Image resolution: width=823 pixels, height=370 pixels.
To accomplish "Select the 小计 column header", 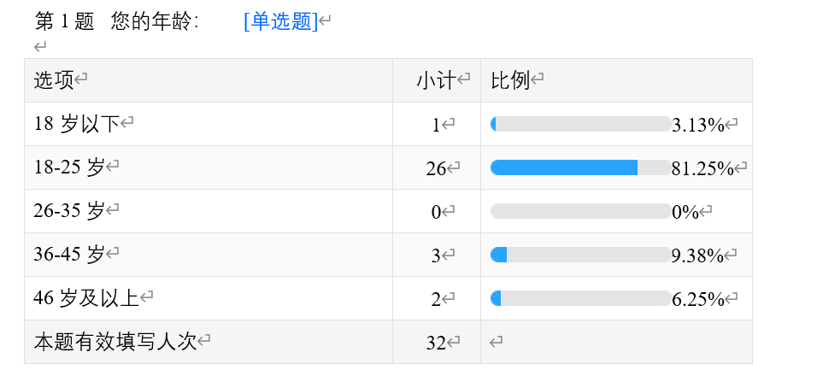I will pyautogui.click(x=436, y=80).
